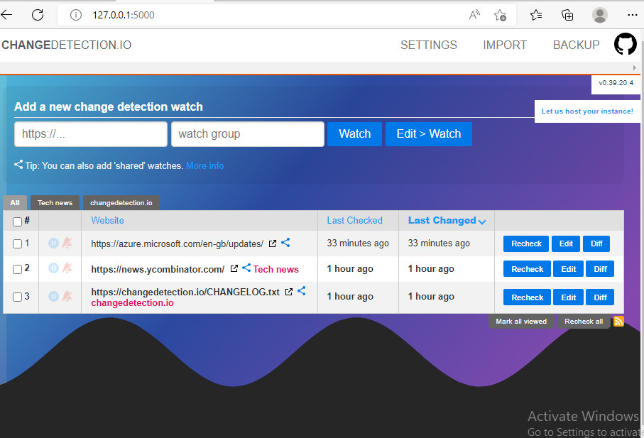The image size is (644, 438).
Task: Open browser Settings and more menu
Action: [633, 15]
